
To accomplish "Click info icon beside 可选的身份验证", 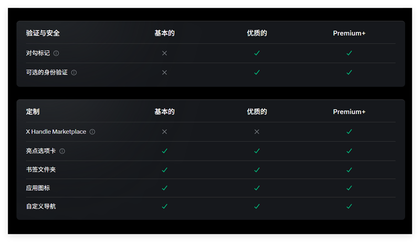I will pos(74,72).
